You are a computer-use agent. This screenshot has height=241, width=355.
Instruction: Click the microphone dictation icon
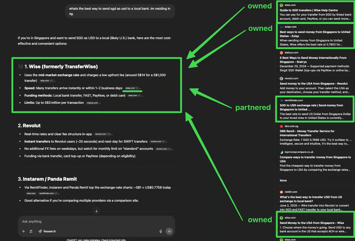coord(160,231)
